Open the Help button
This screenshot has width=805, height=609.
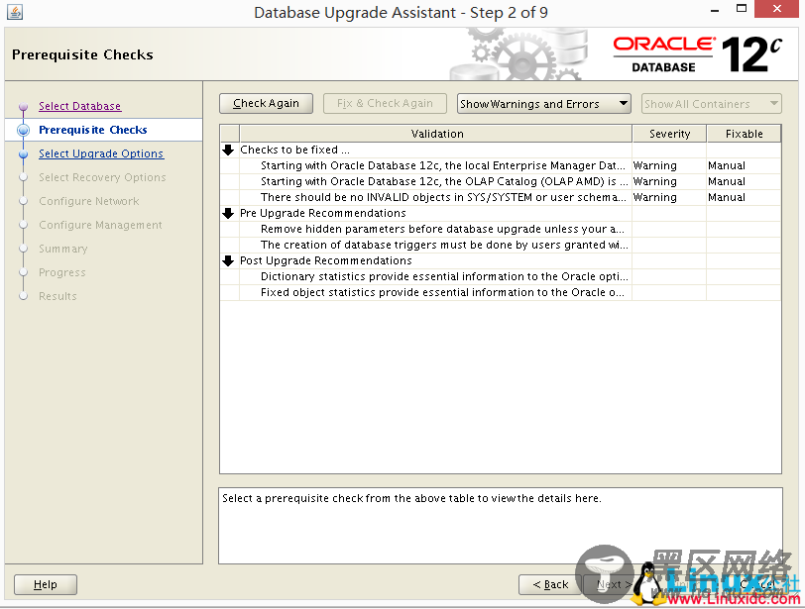[x=46, y=584]
